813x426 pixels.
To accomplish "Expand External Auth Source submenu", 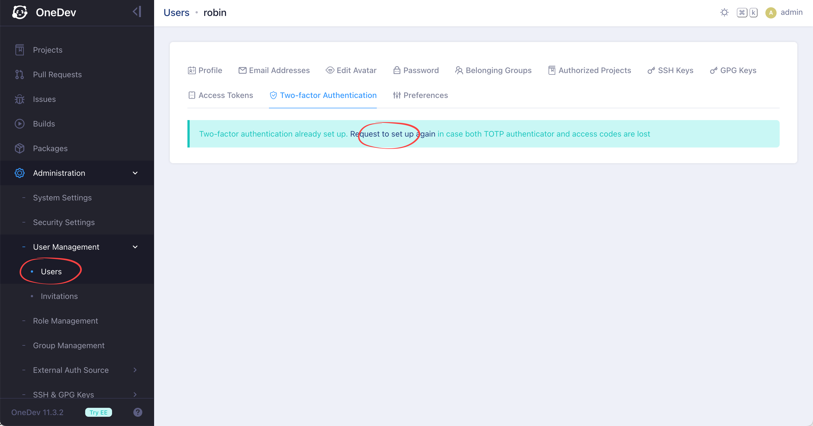I will (135, 370).
